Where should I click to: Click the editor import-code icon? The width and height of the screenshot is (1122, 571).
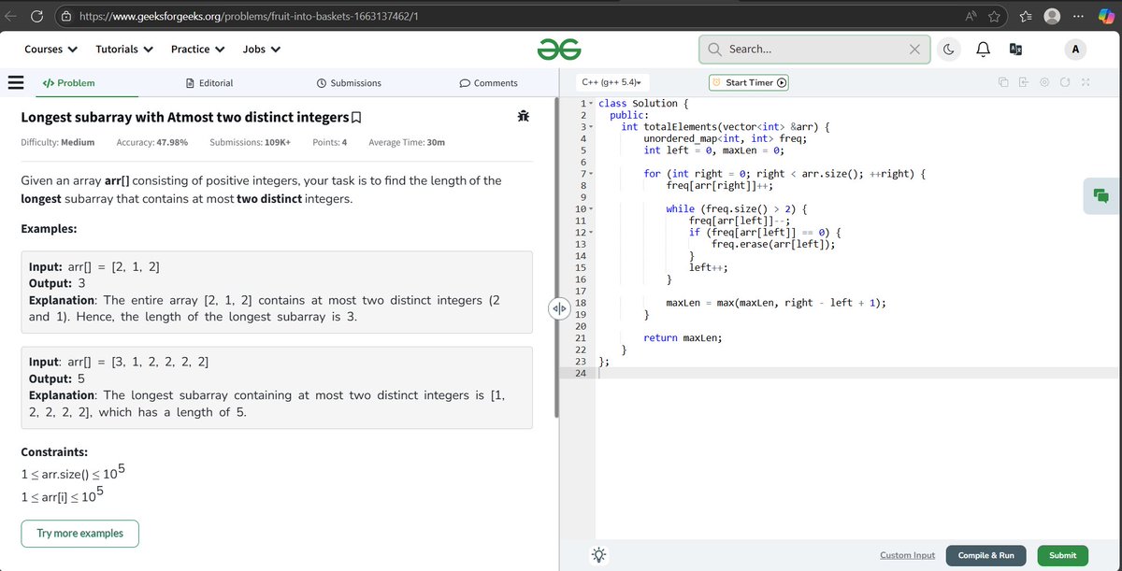(1024, 82)
